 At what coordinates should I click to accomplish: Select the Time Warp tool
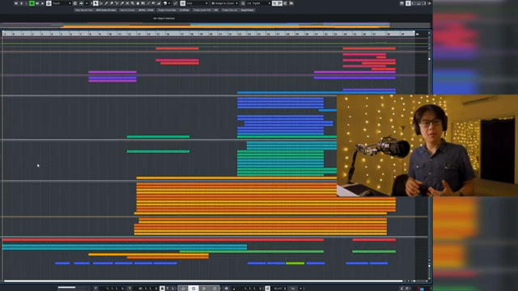click(143, 3)
